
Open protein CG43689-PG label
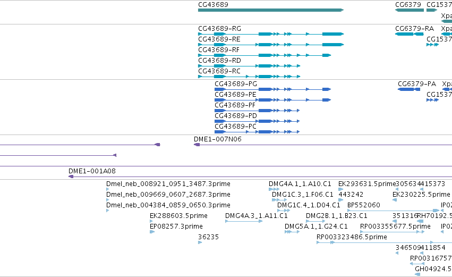(x=236, y=84)
